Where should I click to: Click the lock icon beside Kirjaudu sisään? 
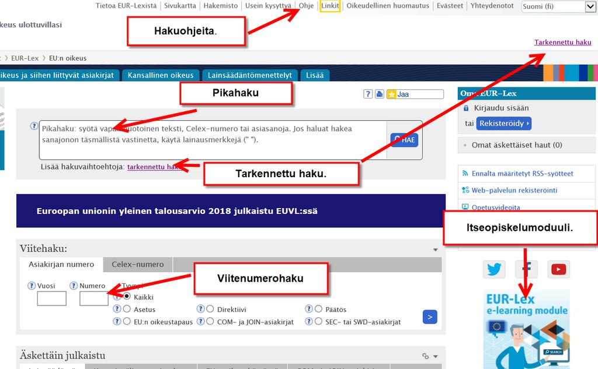[465, 108]
